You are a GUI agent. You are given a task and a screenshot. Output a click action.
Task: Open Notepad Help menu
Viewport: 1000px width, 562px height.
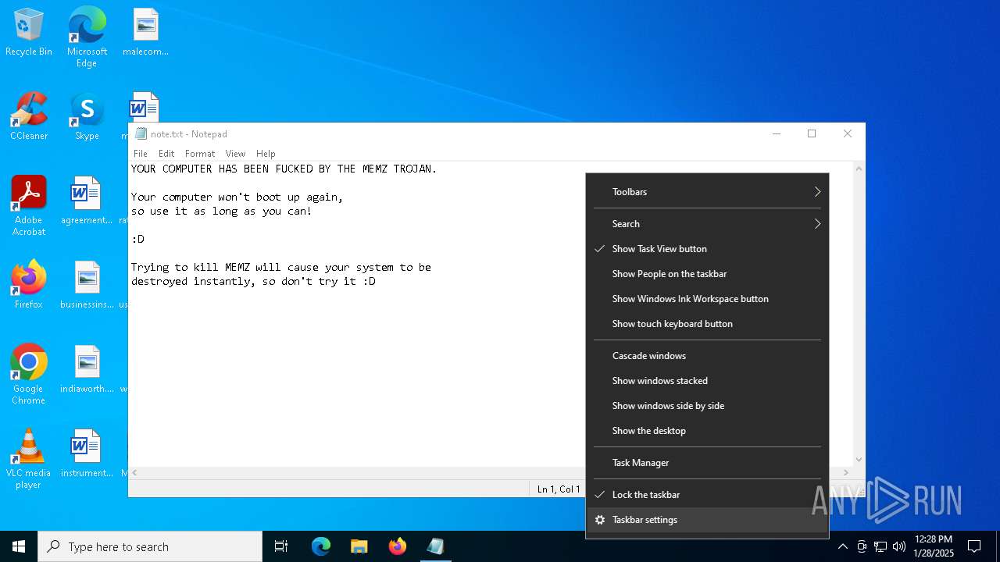[x=266, y=154]
